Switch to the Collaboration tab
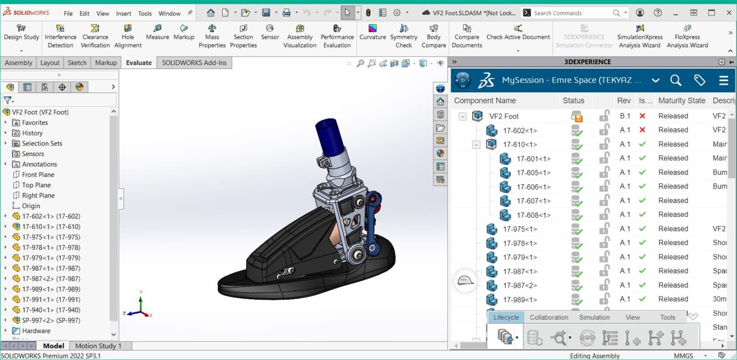 click(x=548, y=317)
